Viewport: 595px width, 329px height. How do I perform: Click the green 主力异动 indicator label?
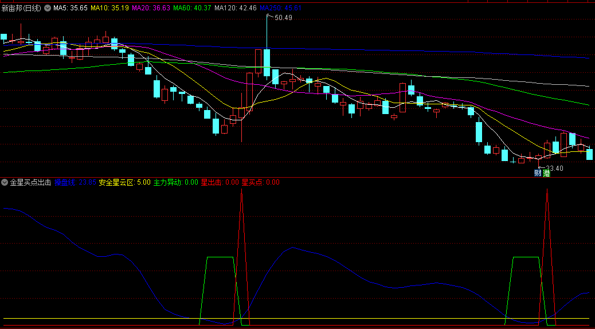point(176,182)
